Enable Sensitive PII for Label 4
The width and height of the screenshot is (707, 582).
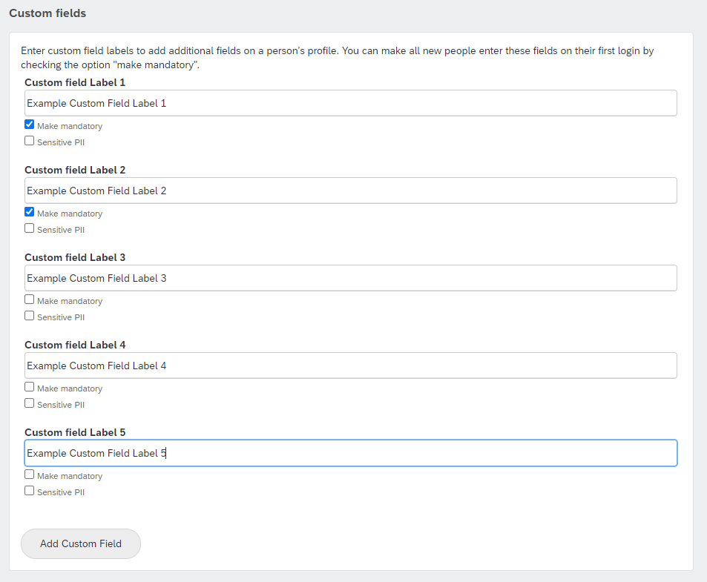[30, 403]
